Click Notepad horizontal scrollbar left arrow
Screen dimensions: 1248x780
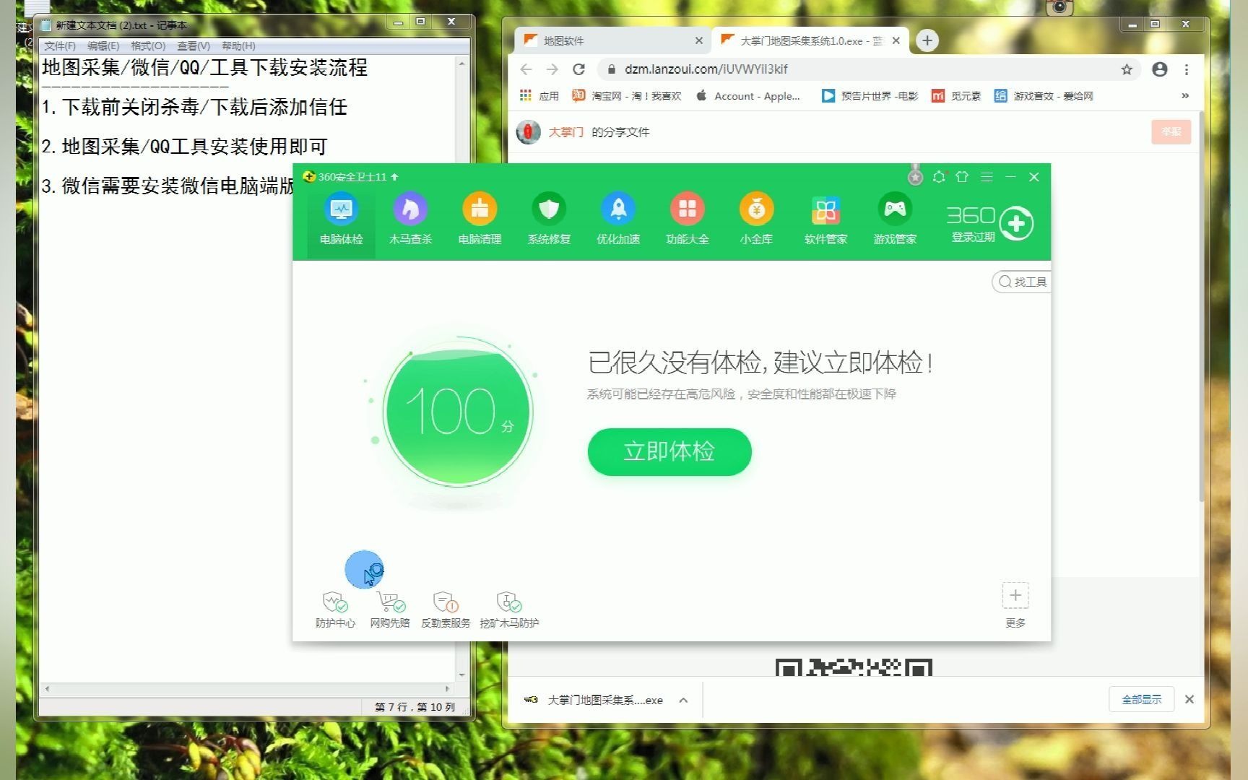[48, 688]
